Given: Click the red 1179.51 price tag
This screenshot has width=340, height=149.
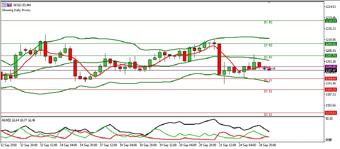Looking at the screenshot, I should pos(331,113).
